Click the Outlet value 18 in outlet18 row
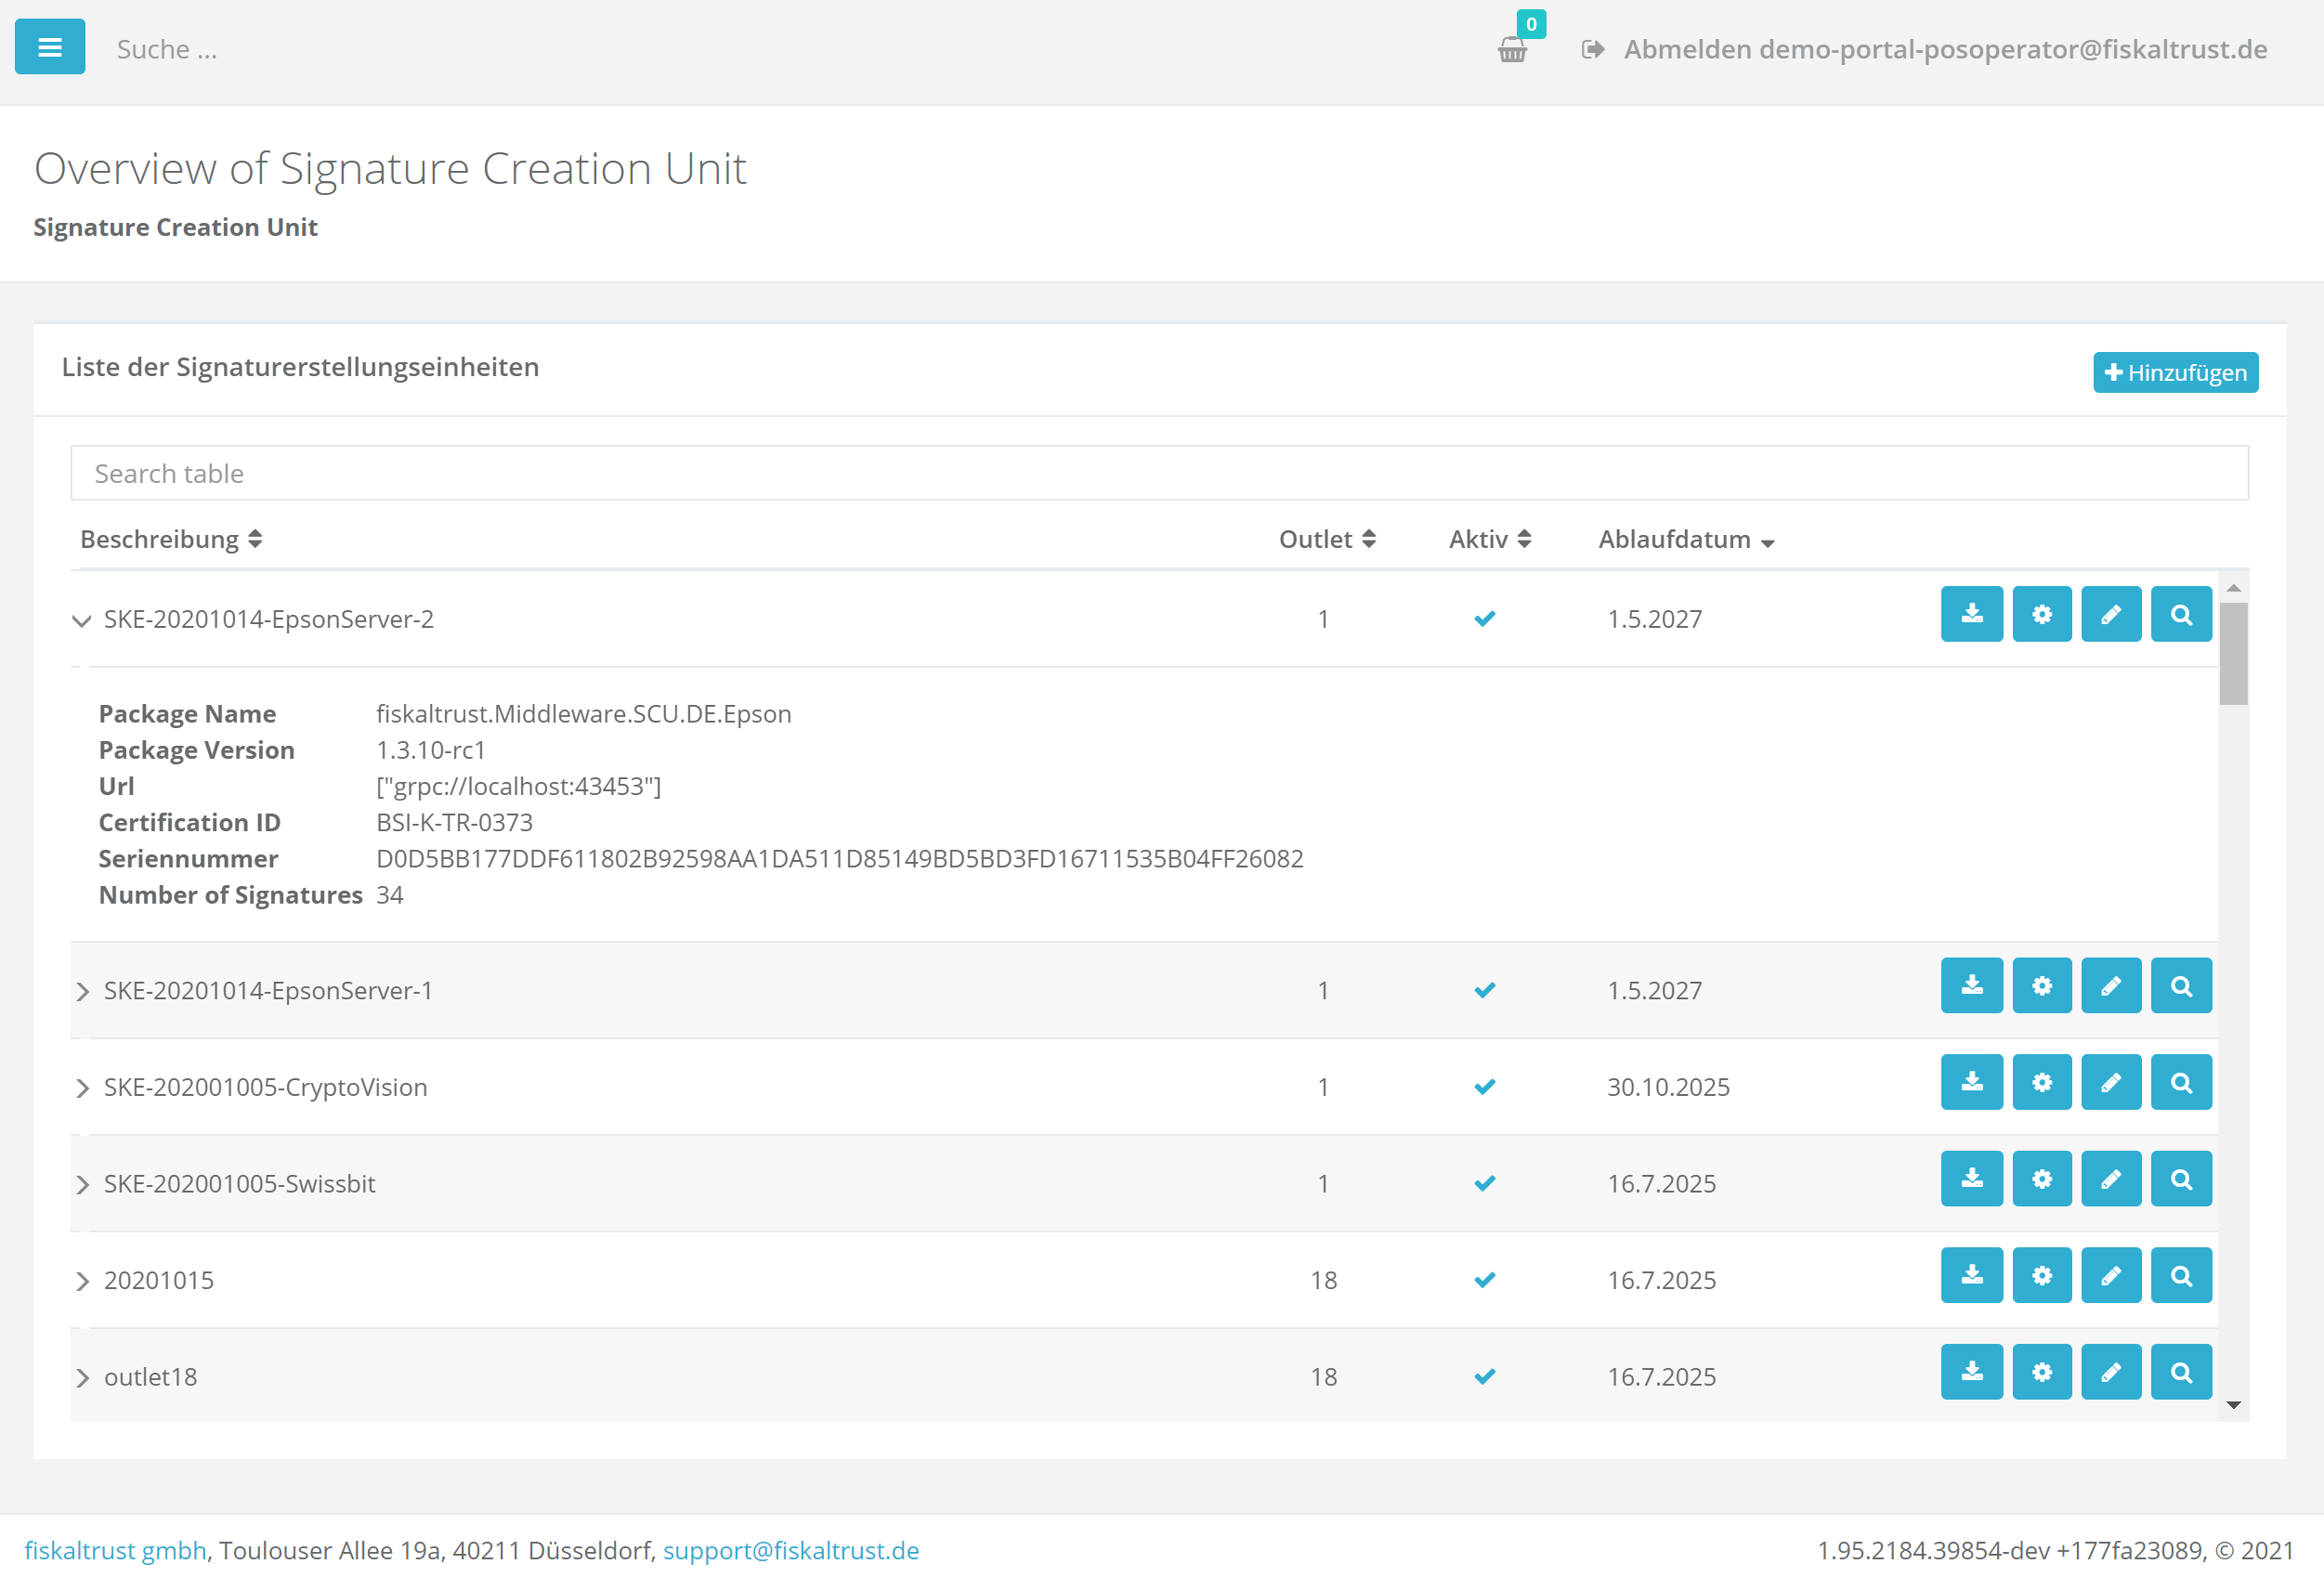 click(x=1323, y=1377)
